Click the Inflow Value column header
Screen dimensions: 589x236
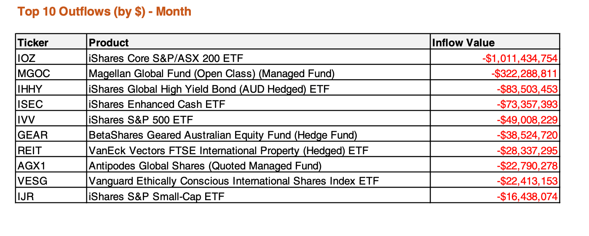[495, 43]
